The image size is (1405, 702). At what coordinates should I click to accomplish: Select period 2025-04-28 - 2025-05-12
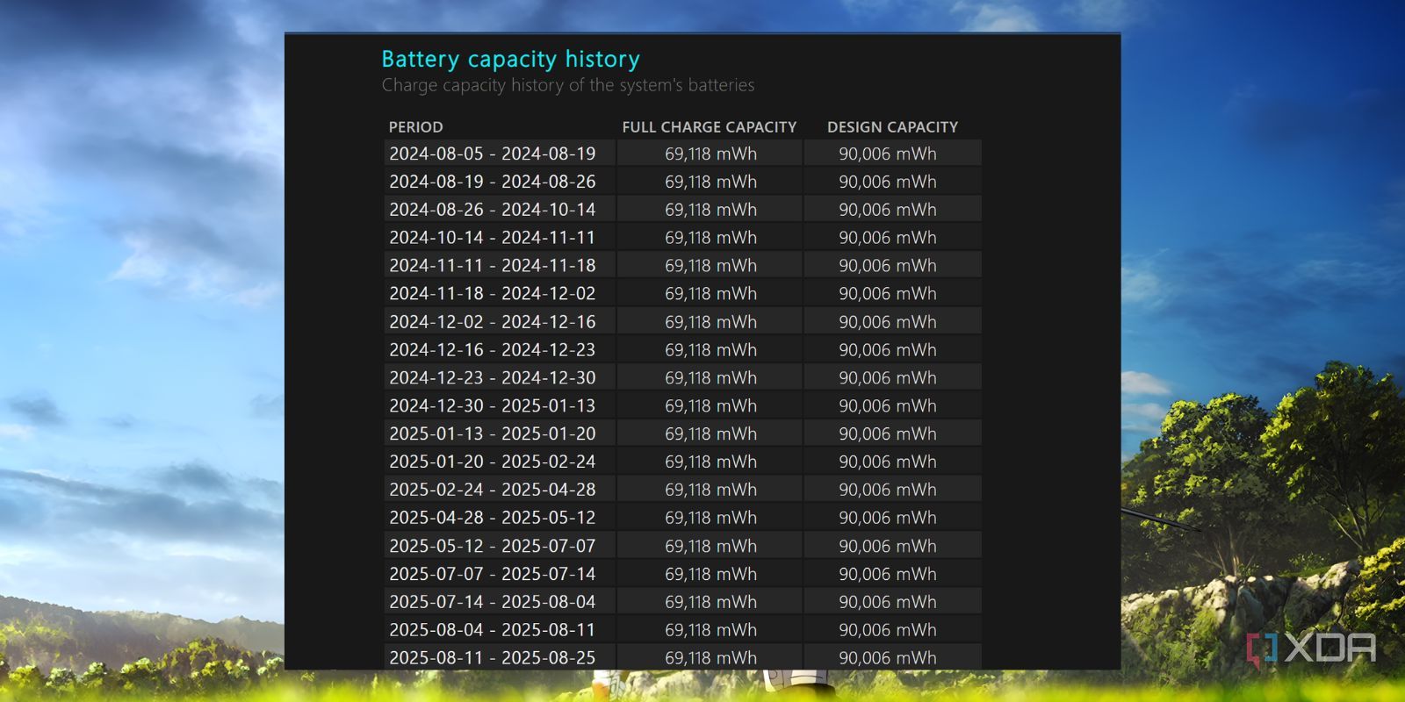point(493,518)
